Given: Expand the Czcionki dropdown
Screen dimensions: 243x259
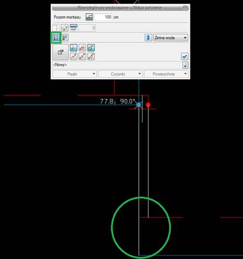Looking at the screenshot, I should point(121,74).
